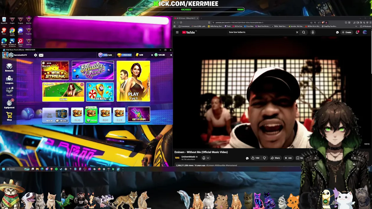Open Leagues in the game sidebar
This screenshot has width=372, height=209.
[9, 80]
